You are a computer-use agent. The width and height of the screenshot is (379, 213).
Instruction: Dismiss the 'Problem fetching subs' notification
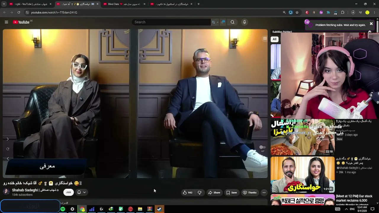pyautogui.click(x=371, y=24)
